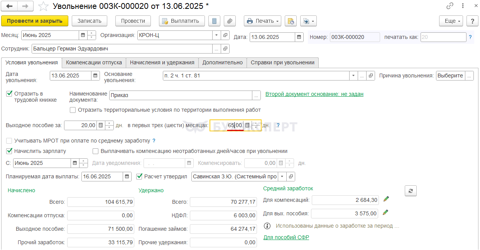Image resolution: width=480 pixels, height=250 pixels.
Task: Toggle Расчет утвердил checkbox
Action: coord(139,176)
